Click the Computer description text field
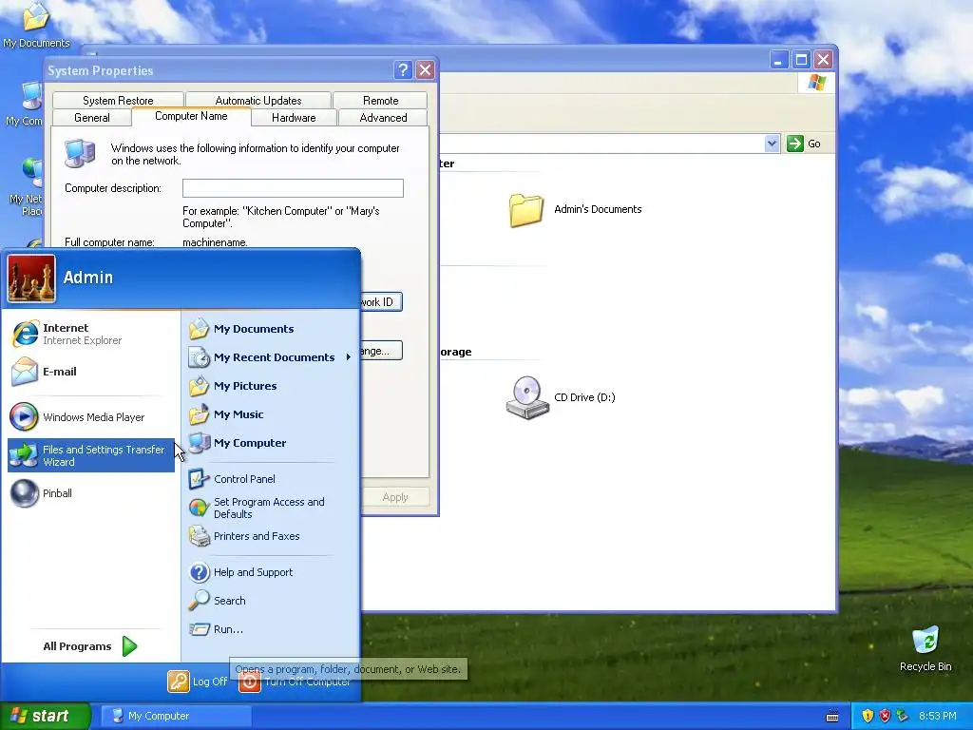The image size is (973, 730). coord(293,188)
